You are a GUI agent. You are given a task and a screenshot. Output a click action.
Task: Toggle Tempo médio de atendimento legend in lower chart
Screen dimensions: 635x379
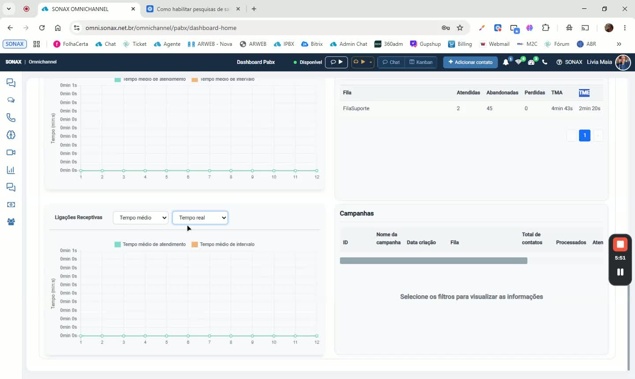150,244
